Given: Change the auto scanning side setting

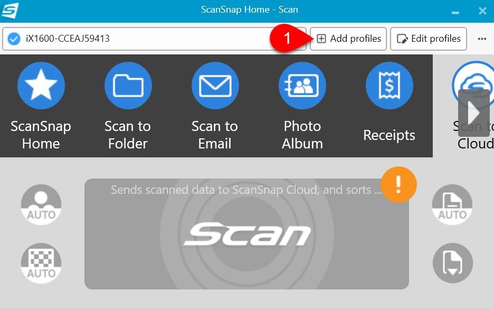Looking at the screenshot, I should (x=452, y=204).
